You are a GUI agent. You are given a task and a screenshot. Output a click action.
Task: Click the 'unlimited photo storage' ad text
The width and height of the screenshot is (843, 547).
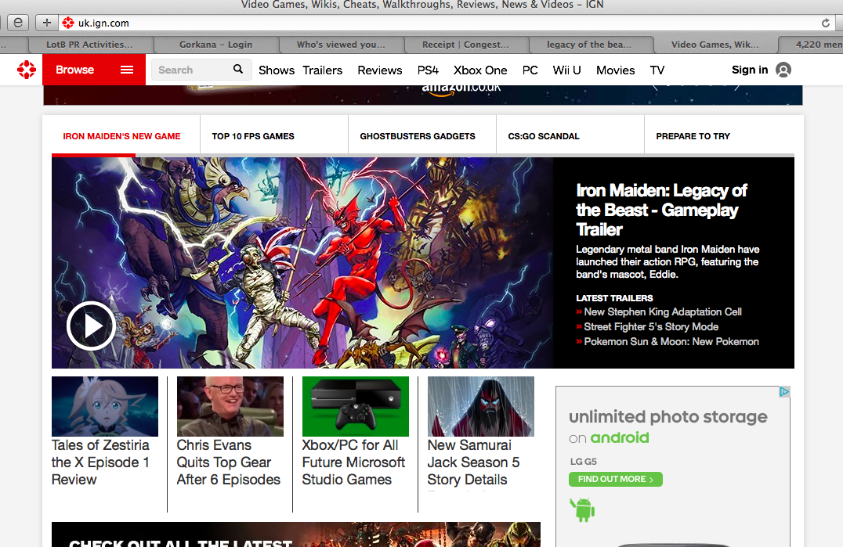(x=668, y=416)
